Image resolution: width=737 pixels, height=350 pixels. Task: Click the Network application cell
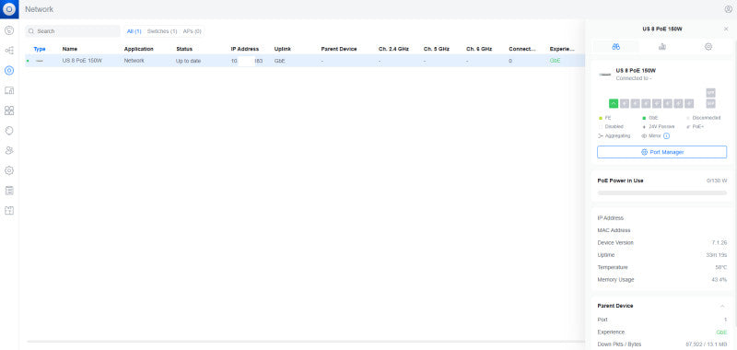134,61
